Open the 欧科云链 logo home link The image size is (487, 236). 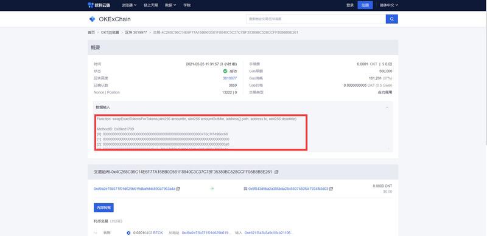click(99, 5)
